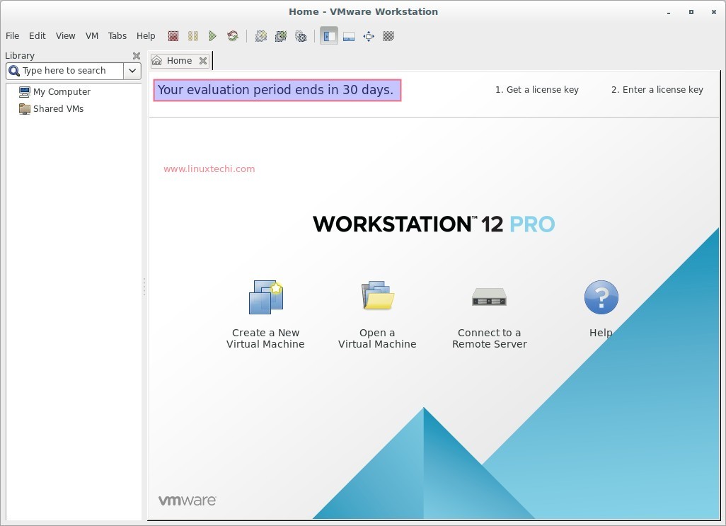Open the Snapshot Manager toolbar icon
This screenshot has height=526, width=726.
[301, 36]
